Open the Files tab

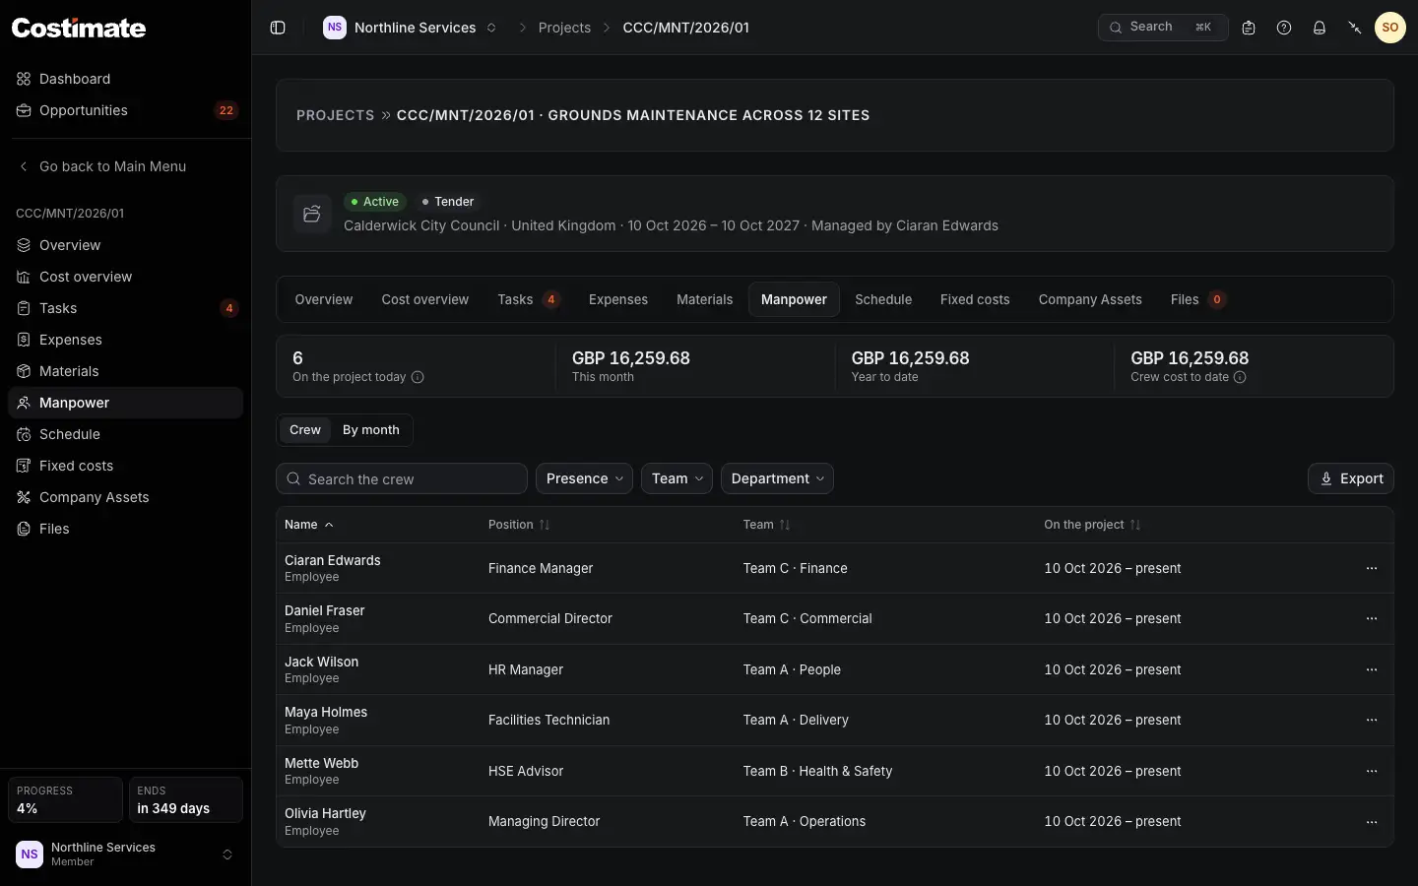coord(1197,299)
